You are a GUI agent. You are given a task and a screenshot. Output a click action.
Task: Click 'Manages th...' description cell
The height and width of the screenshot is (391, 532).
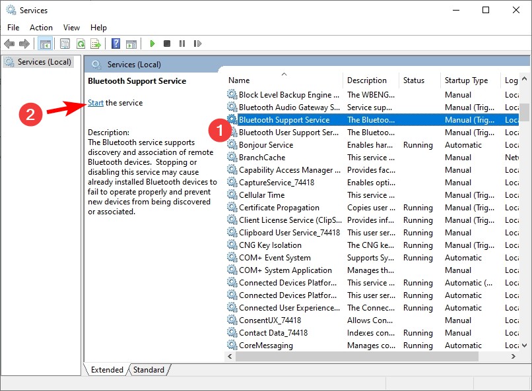[x=370, y=270]
